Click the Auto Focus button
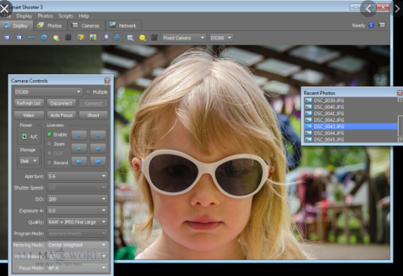The image size is (403, 276). tap(61, 115)
